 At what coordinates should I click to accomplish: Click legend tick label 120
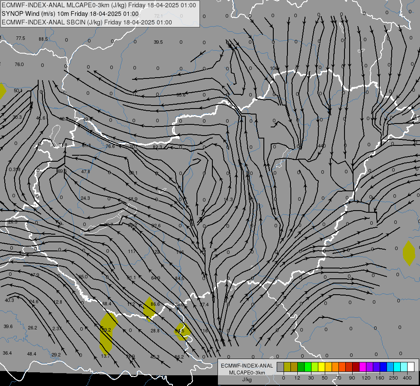click(366, 378)
